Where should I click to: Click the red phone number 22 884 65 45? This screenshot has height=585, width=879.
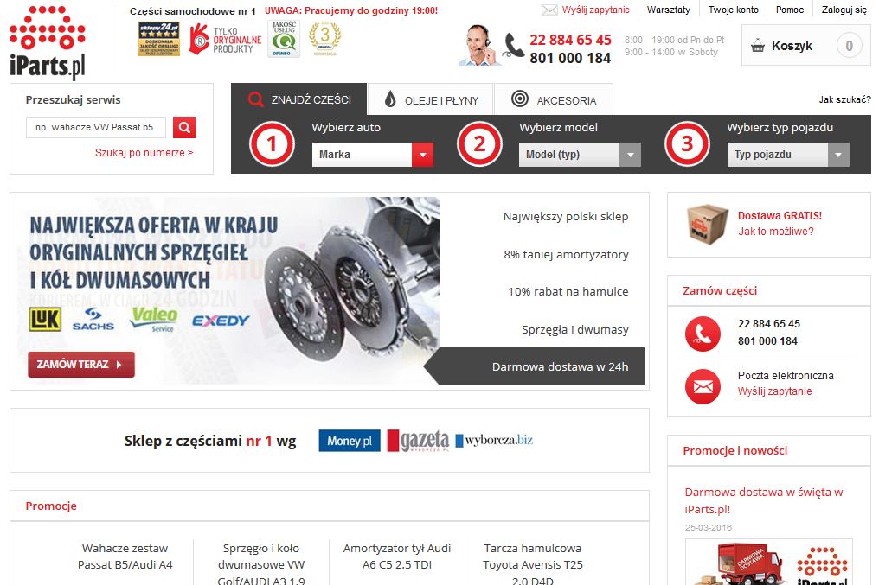[570, 40]
